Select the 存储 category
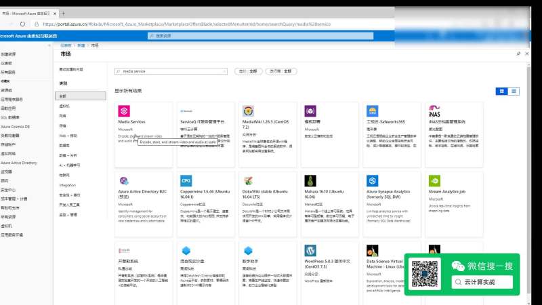542x305 pixels. pyautogui.click(x=62, y=126)
